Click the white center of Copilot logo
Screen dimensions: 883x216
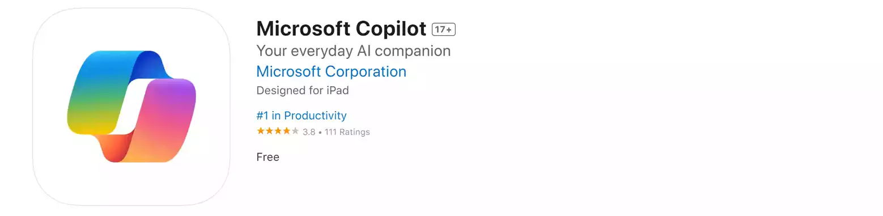click(x=131, y=107)
